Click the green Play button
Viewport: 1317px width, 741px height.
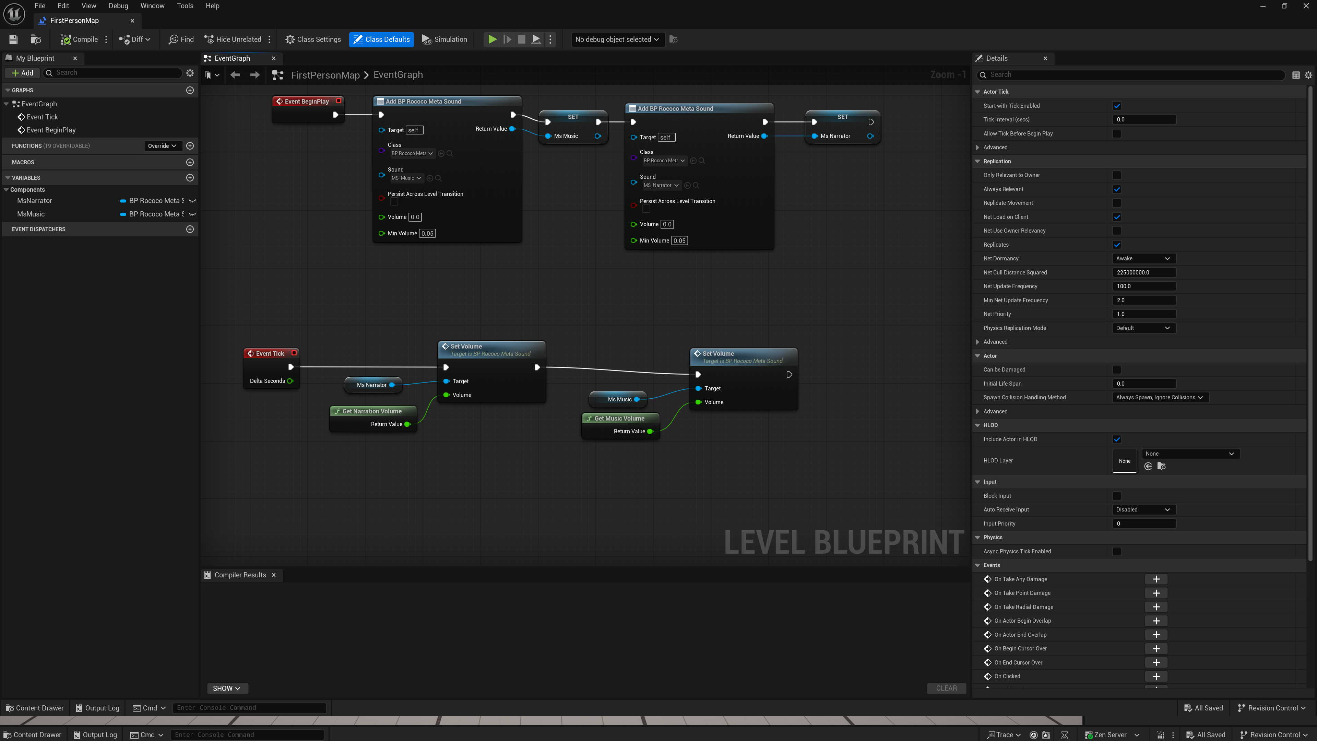pyautogui.click(x=492, y=39)
